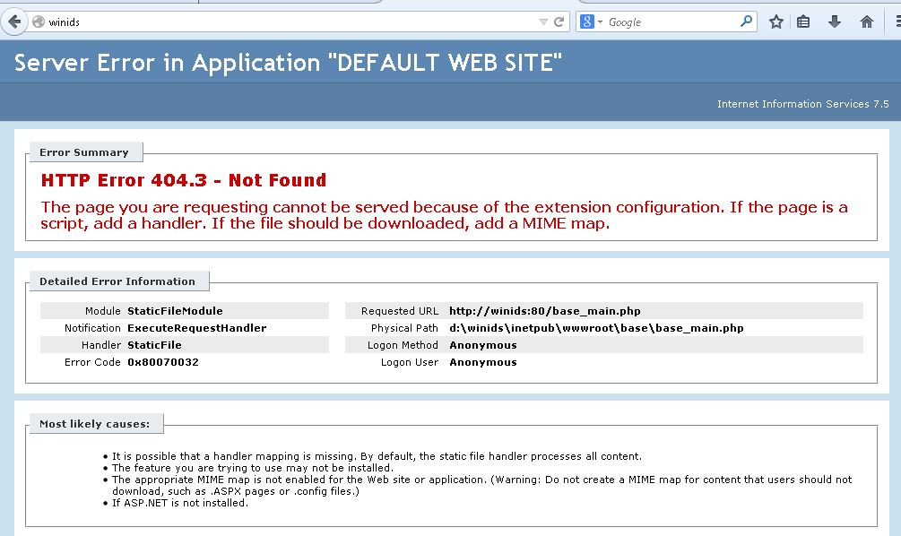The image size is (901, 536).
Task: Open the Firefox hamburger menu
Action: point(897,22)
